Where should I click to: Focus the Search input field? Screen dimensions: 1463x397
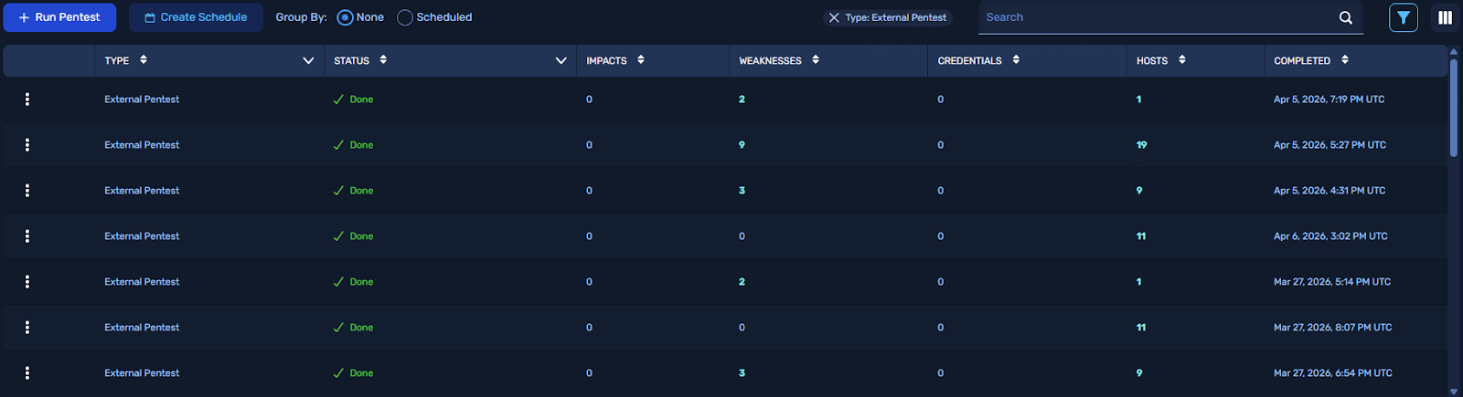1152,17
